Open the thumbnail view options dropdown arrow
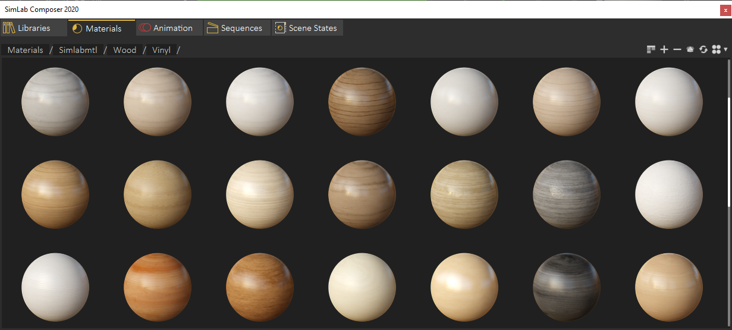The image size is (732, 330). click(725, 50)
